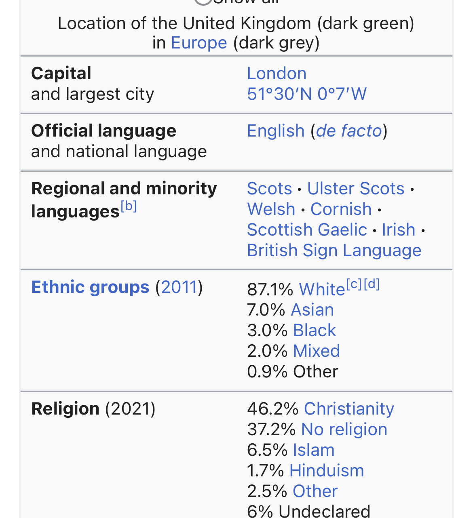Open footnote [c] after White

pyautogui.click(x=354, y=284)
